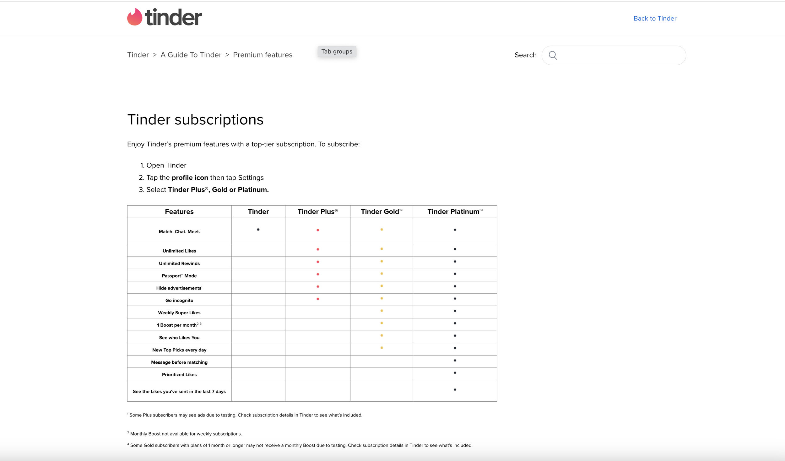Screen dimensions: 785x461
Task: Click red dot for Plus Passport Mode
Action: click(x=318, y=274)
